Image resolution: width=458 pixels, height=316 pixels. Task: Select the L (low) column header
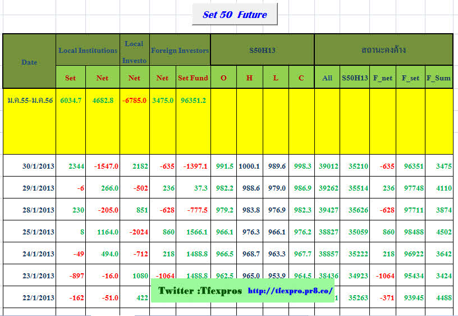pos(276,78)
